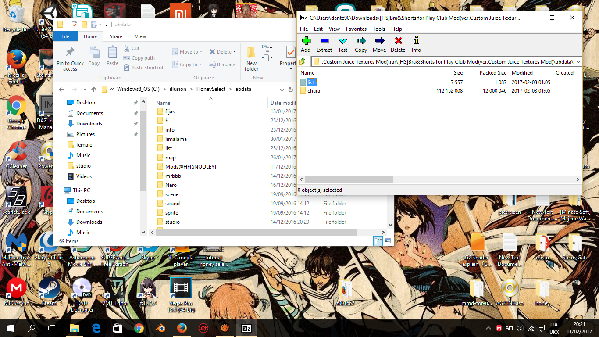Select the Recycle Bin desktop icon

click(x=16, y=18)
